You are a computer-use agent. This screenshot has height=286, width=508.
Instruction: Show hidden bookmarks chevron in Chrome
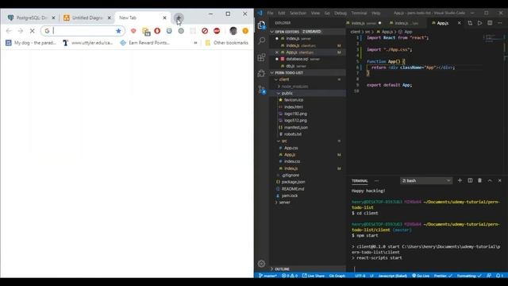195,43
